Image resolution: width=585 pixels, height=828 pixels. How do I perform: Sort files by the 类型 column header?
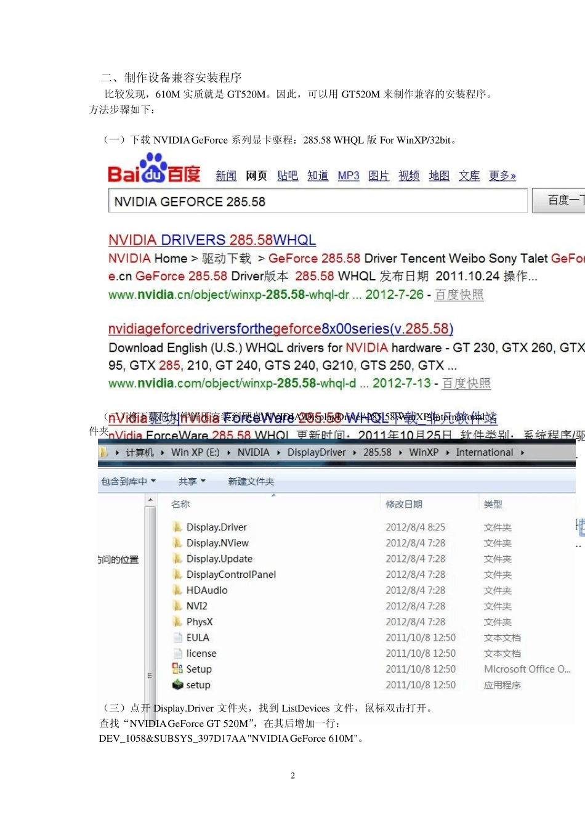pos(493,504)
